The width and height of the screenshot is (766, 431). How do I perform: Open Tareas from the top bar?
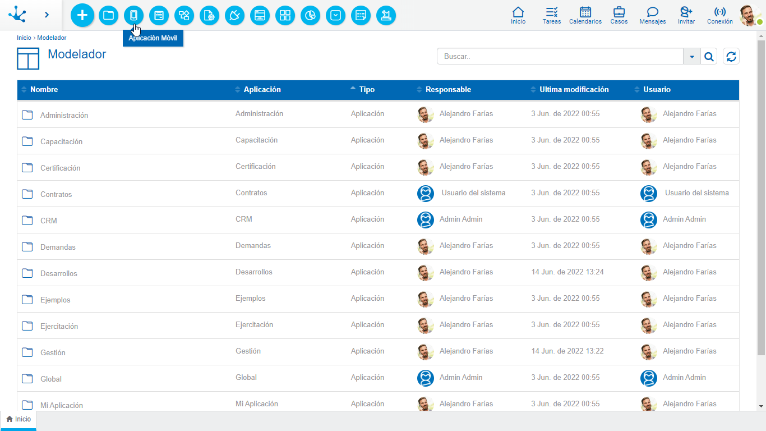click(552, 15)
